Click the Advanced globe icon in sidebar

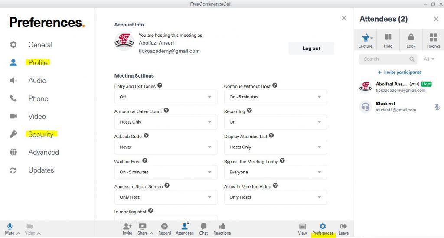[x=13, y=152]
